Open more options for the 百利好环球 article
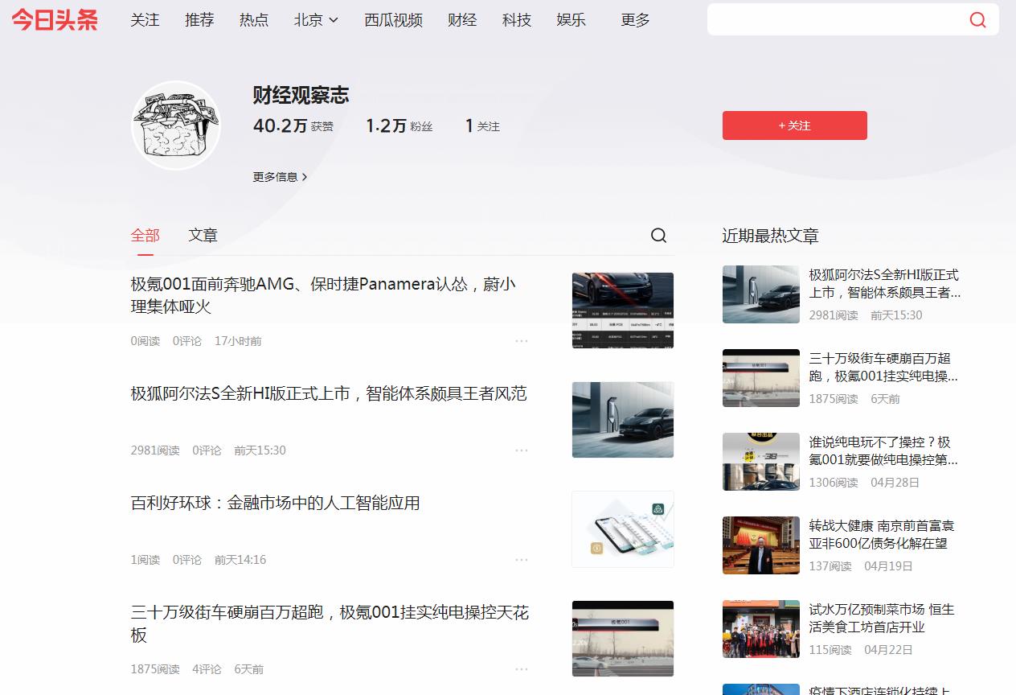This screenshot has width=1016, height=695. 522,560
